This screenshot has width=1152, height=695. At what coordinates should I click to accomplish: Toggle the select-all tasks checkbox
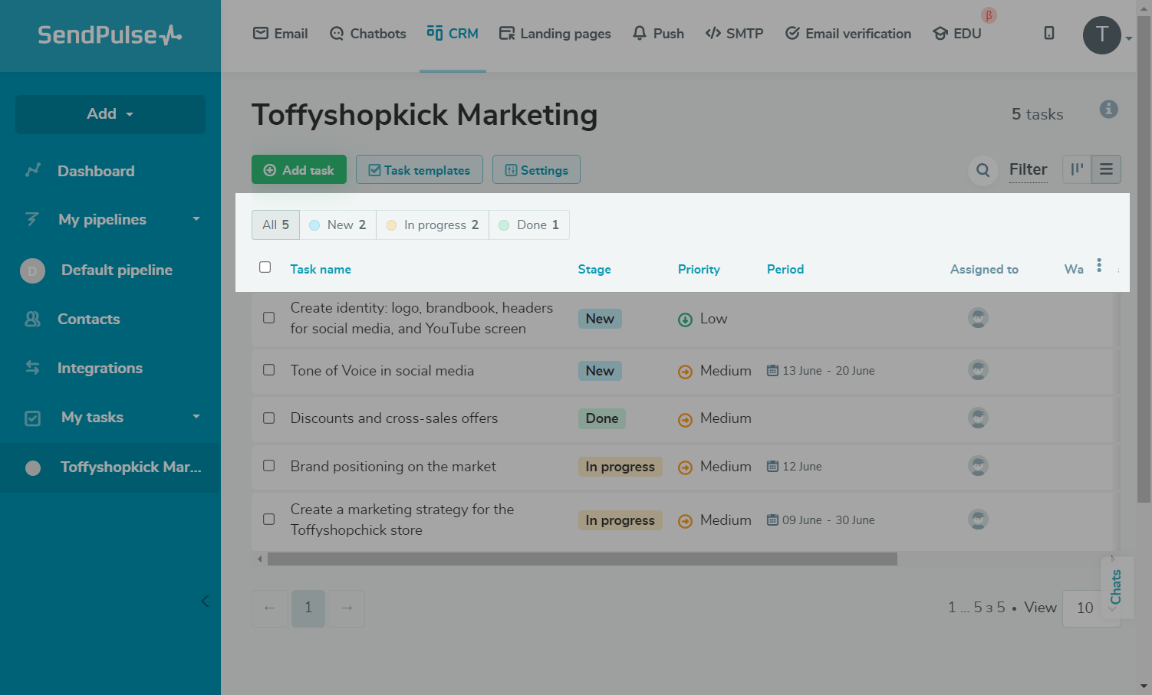[x=265, y=267]
